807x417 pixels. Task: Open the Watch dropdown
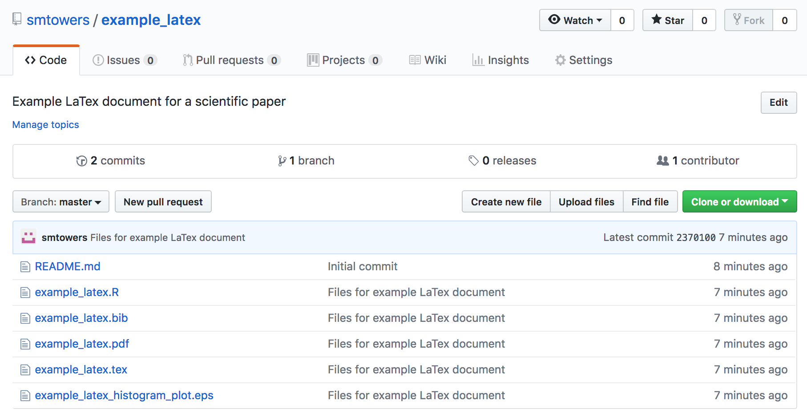(x=575, y=20)
